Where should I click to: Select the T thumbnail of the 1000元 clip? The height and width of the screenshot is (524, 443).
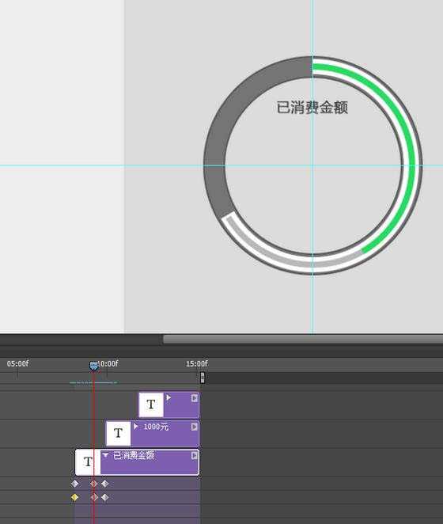119,434
